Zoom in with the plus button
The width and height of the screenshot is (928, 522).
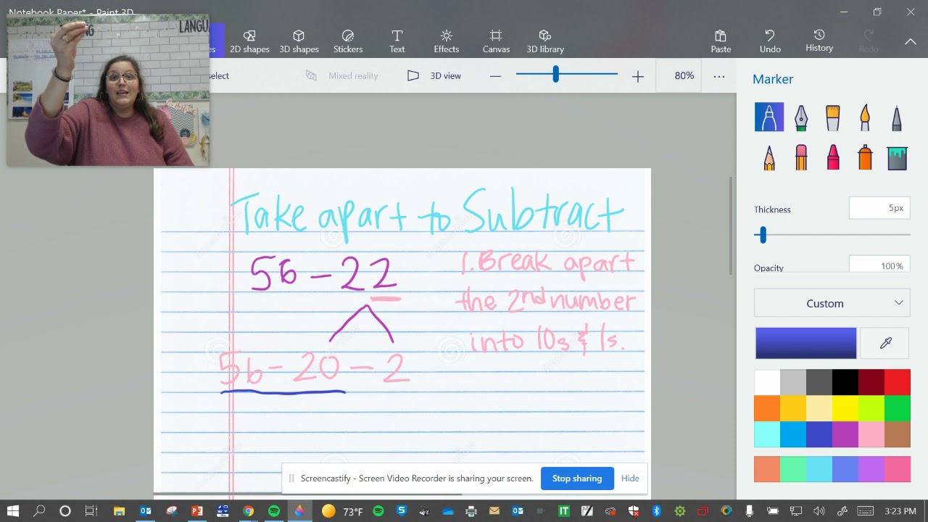click(637, 75)
